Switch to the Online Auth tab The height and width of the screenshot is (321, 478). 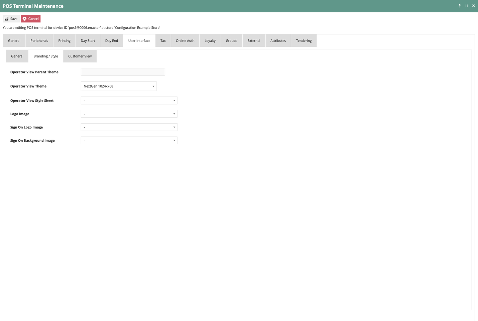tap(185, 41)
